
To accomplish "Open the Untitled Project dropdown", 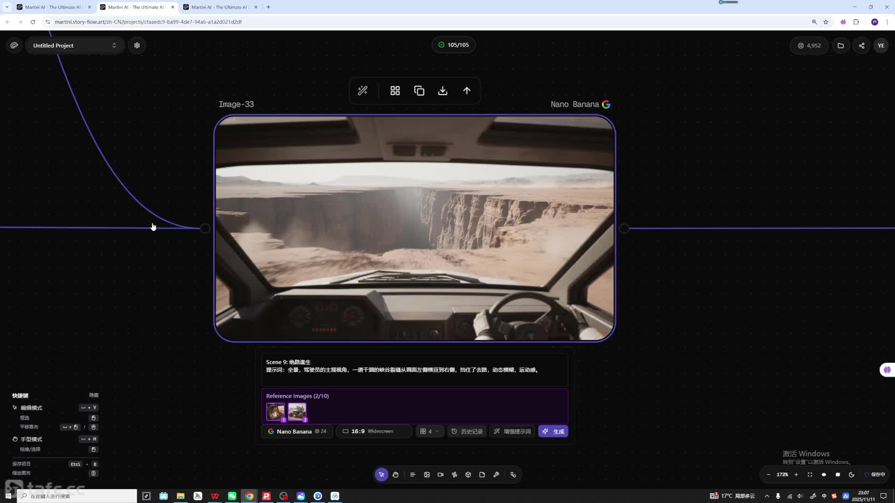I will click(75, 46).
